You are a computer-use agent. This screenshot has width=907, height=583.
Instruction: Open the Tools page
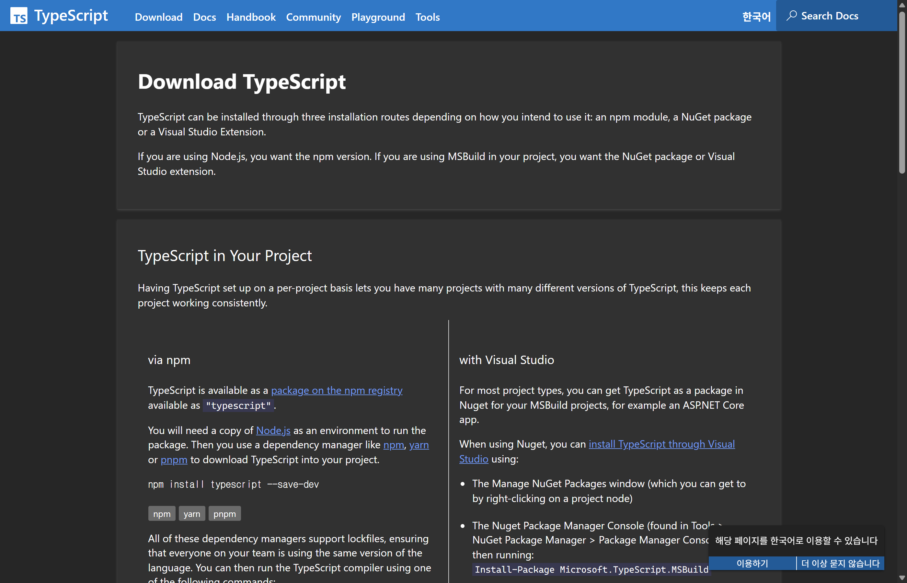coord(427,17)
